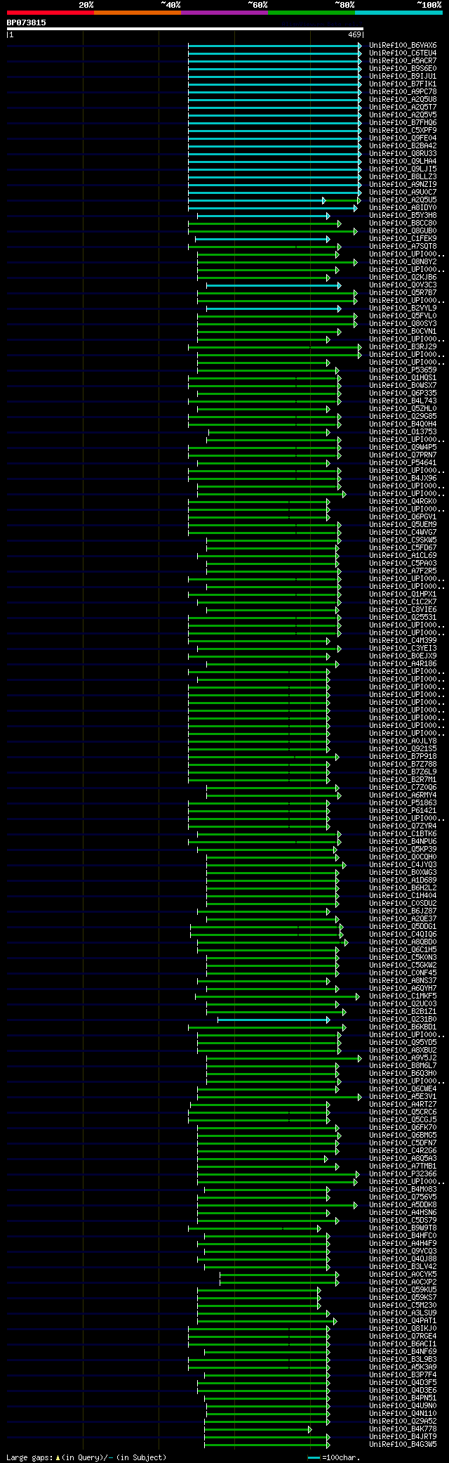Select the UniRef100_A9NZI9 label
This screenshot has width=449, height=1463.
(403, 185)
